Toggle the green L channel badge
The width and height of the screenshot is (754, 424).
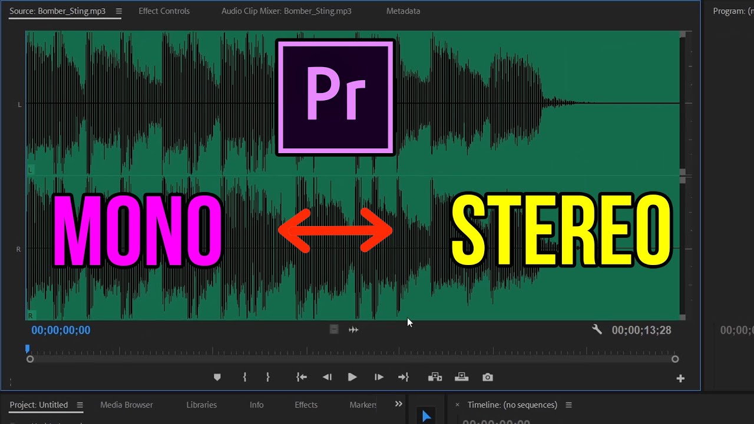pyautogui.click(x=31, y=170)
